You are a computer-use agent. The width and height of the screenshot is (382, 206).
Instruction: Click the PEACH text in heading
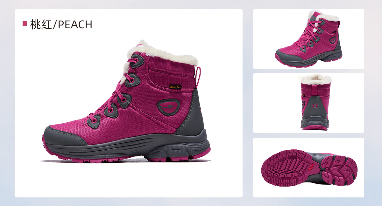(75, 24)
